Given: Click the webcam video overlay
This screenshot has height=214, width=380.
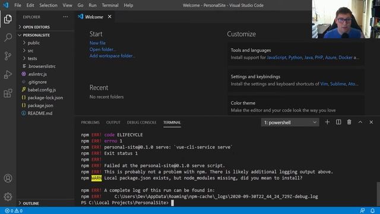Looking at the screenshot, I should coord(346,19).
